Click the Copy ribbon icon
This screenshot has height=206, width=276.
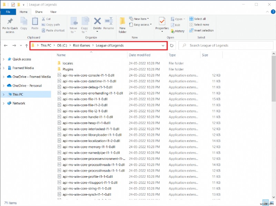[x=24, y=21]
